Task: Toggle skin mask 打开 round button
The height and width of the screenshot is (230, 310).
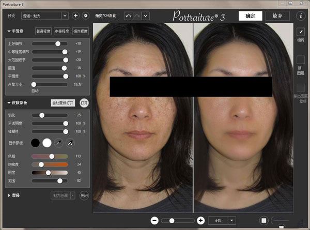Action: tap(84, 103)
